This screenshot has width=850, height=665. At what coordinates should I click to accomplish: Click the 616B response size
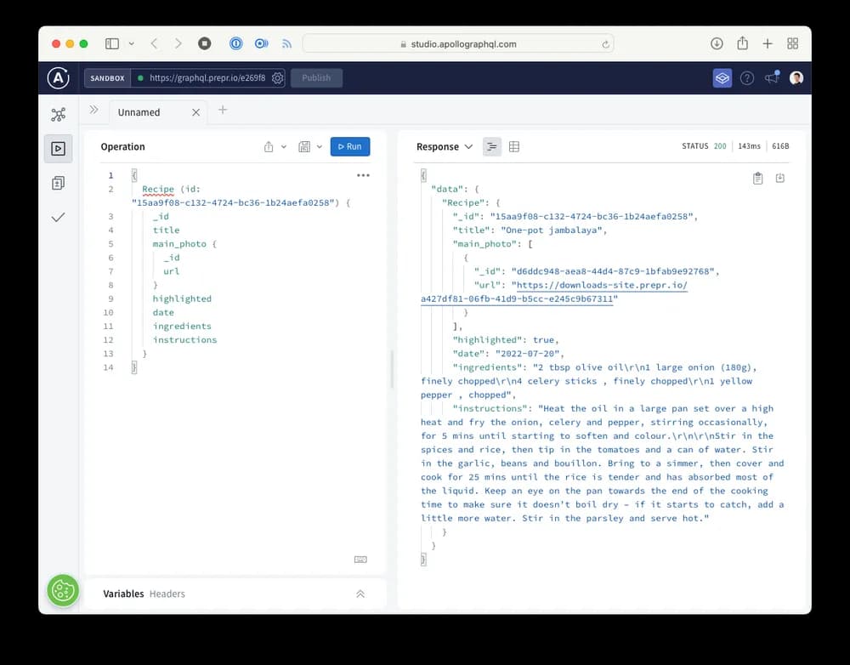point(780,146)
